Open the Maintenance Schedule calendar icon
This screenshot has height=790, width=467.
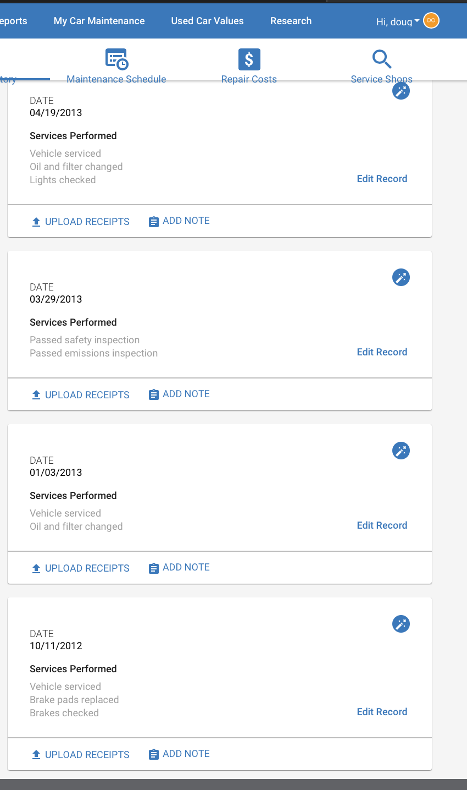116,59
